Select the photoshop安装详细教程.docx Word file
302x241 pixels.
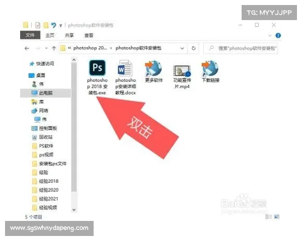coord(125,78)
